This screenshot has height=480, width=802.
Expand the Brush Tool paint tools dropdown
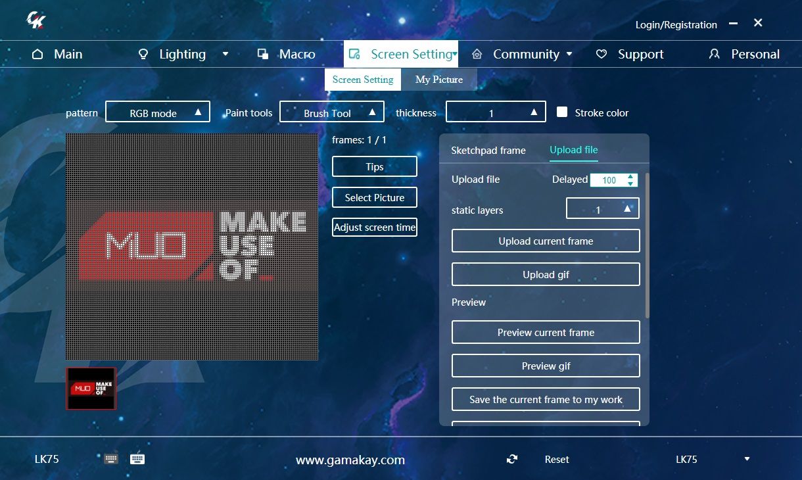click(331, 111)
